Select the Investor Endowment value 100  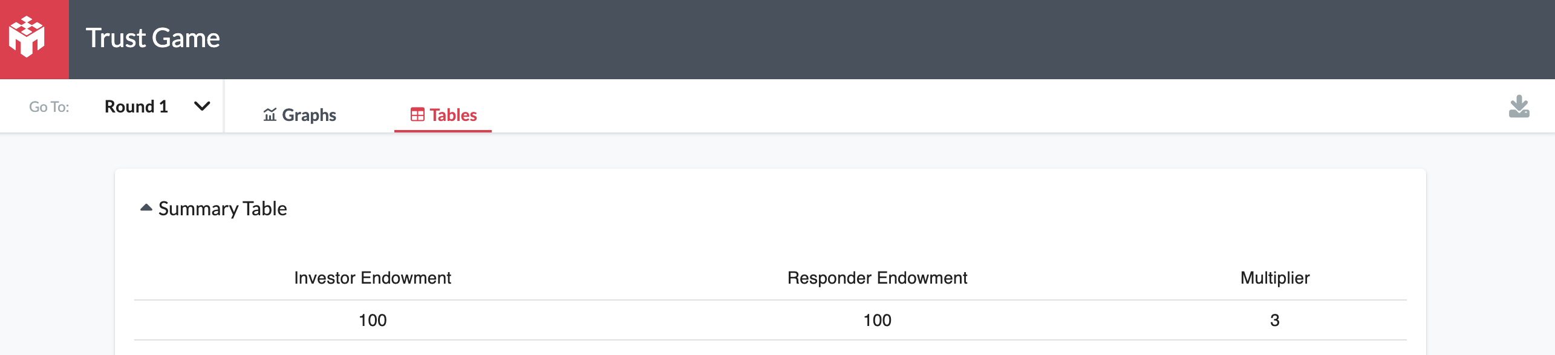pos(373,320)
